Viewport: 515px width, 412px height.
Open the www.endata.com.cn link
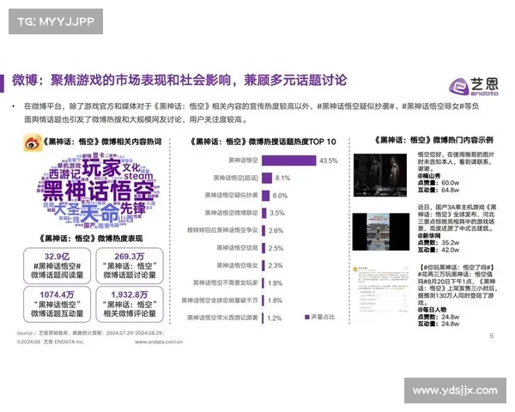(159, 342)
